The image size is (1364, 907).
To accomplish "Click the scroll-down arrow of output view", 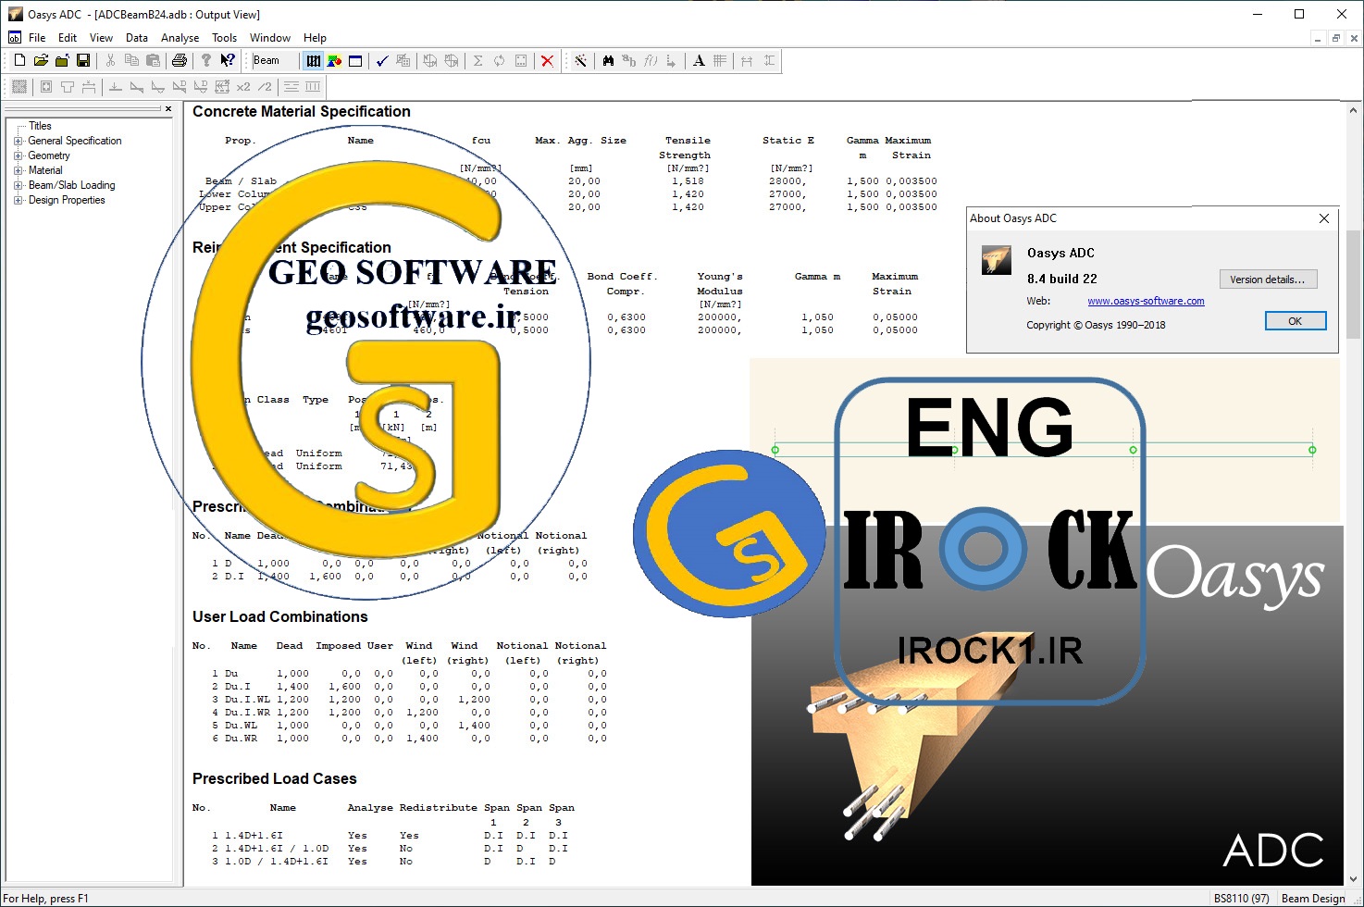I will coord(1355,879).
